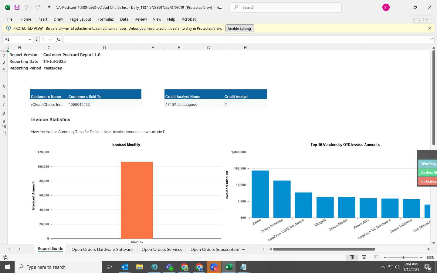The width and height of the screenshot is (437, 273).
Task: Click the Redo arrow icon
Action: coord(37,7)
